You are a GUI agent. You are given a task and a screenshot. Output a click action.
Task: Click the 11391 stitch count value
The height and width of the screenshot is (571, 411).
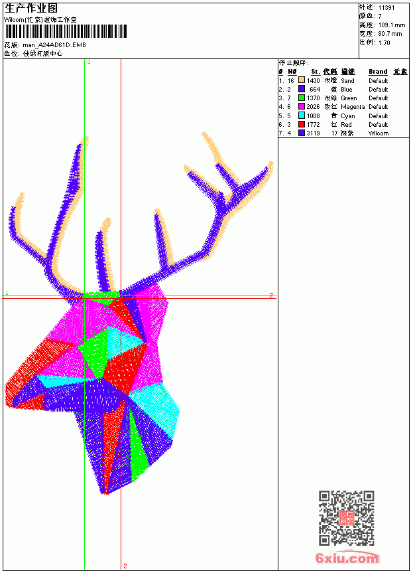[386, 8]
